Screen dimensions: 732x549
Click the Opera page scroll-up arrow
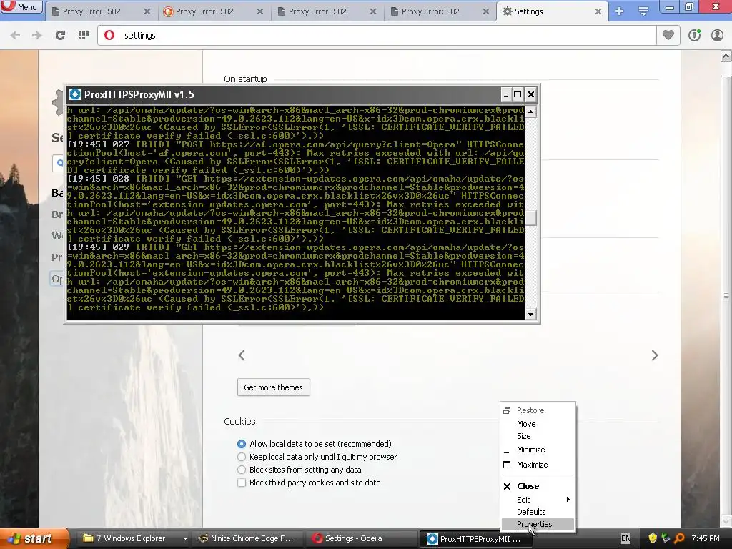726,56
